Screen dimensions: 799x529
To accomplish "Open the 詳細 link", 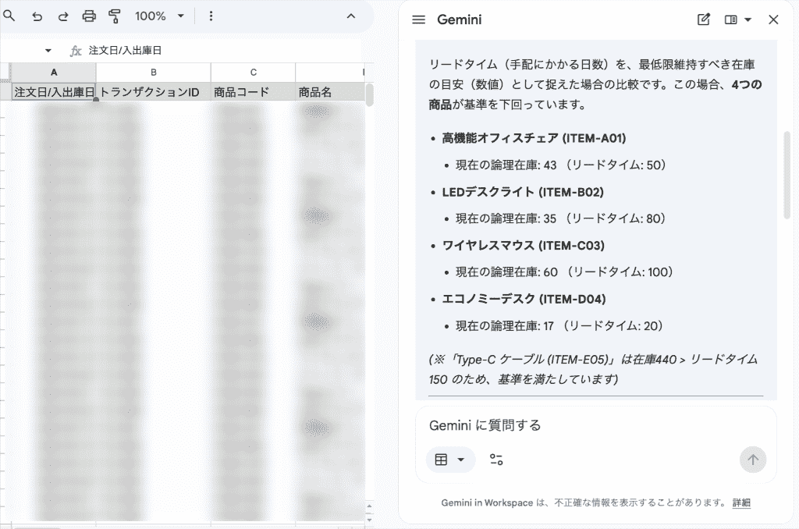I will [x=741, y=502].
